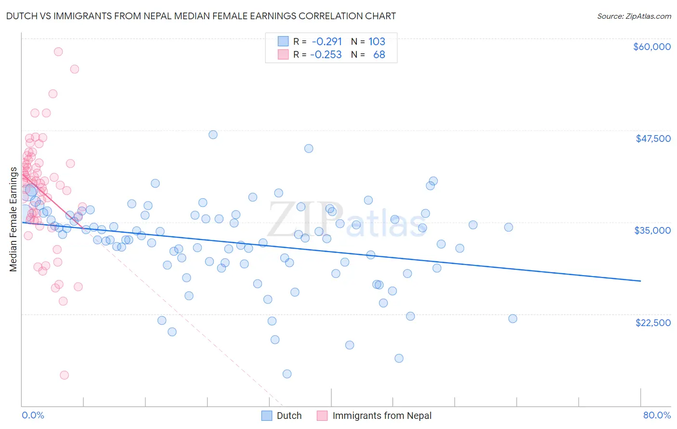Click the highest pink data point
Screen dimensions: 677x429
tap(58, 51)
